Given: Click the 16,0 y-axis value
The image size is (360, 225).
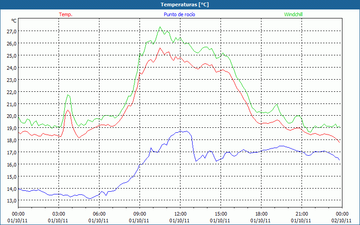Looking at the screenshot, I should [x=12, y=165].
